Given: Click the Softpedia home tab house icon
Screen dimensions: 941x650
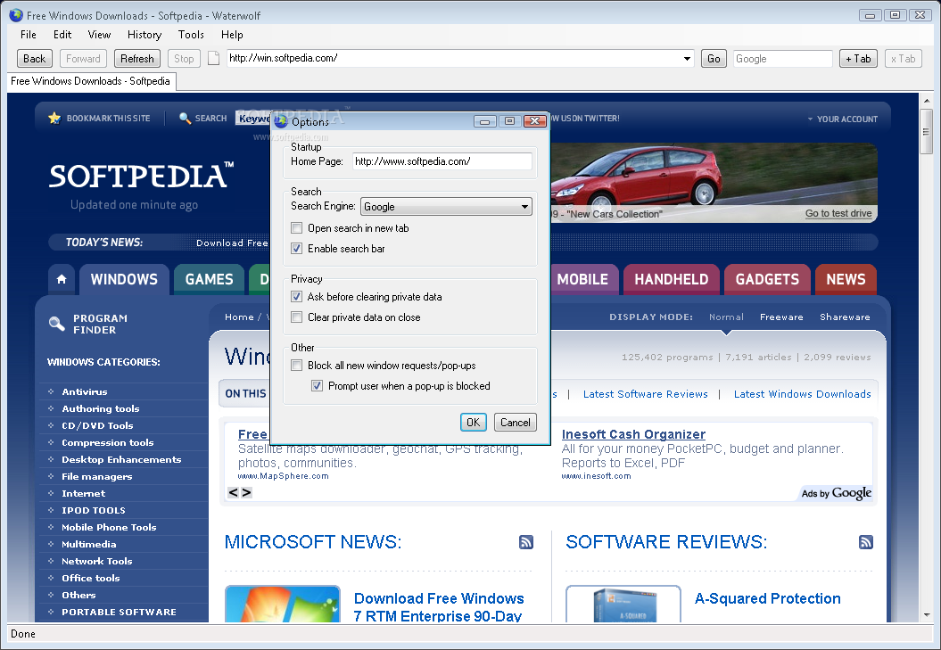Looking at the screenshot, I should [62, 279].
